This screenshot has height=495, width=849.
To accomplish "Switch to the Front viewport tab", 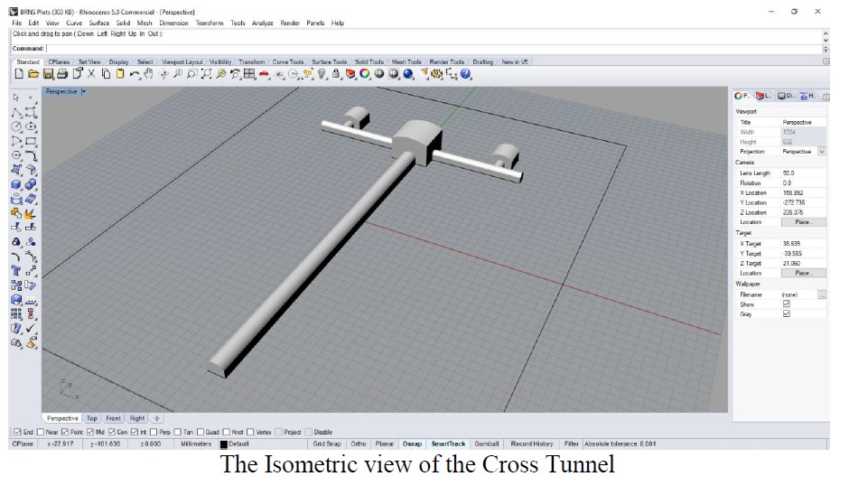I will pos(113,418).
